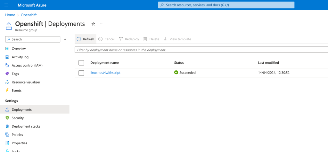The width and height of the screenshot is (328, 152).
Task: Collapse the sidebar with the double chevron
Action: click(65, 39)
